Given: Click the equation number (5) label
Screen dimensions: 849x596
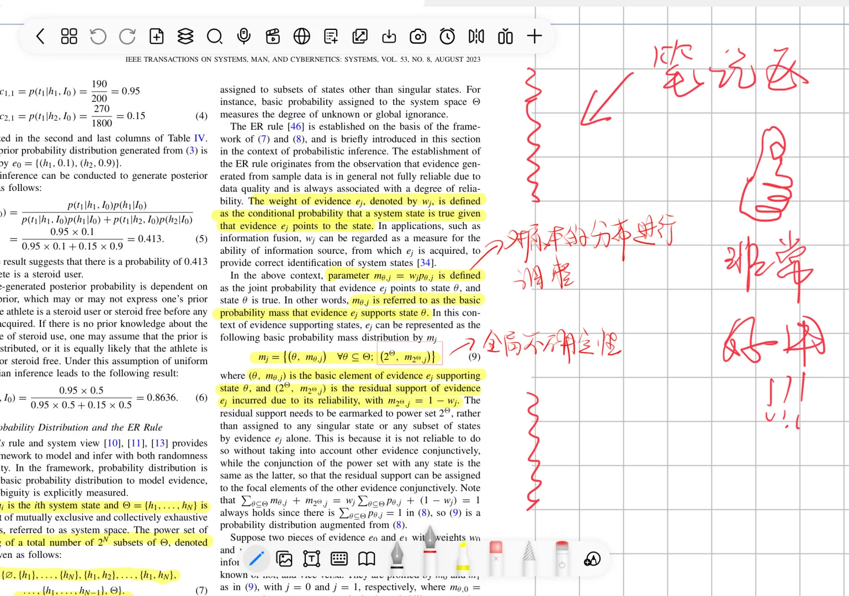Looking at the screenshot, I should (x=201, y=239).
